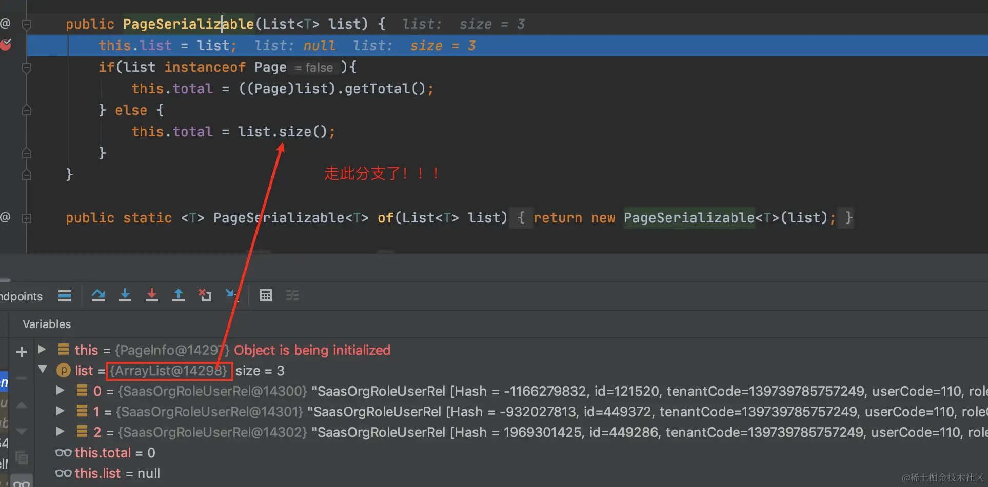Add a new watch with the plus icon

pyautogui.click(x=22, y=352)
